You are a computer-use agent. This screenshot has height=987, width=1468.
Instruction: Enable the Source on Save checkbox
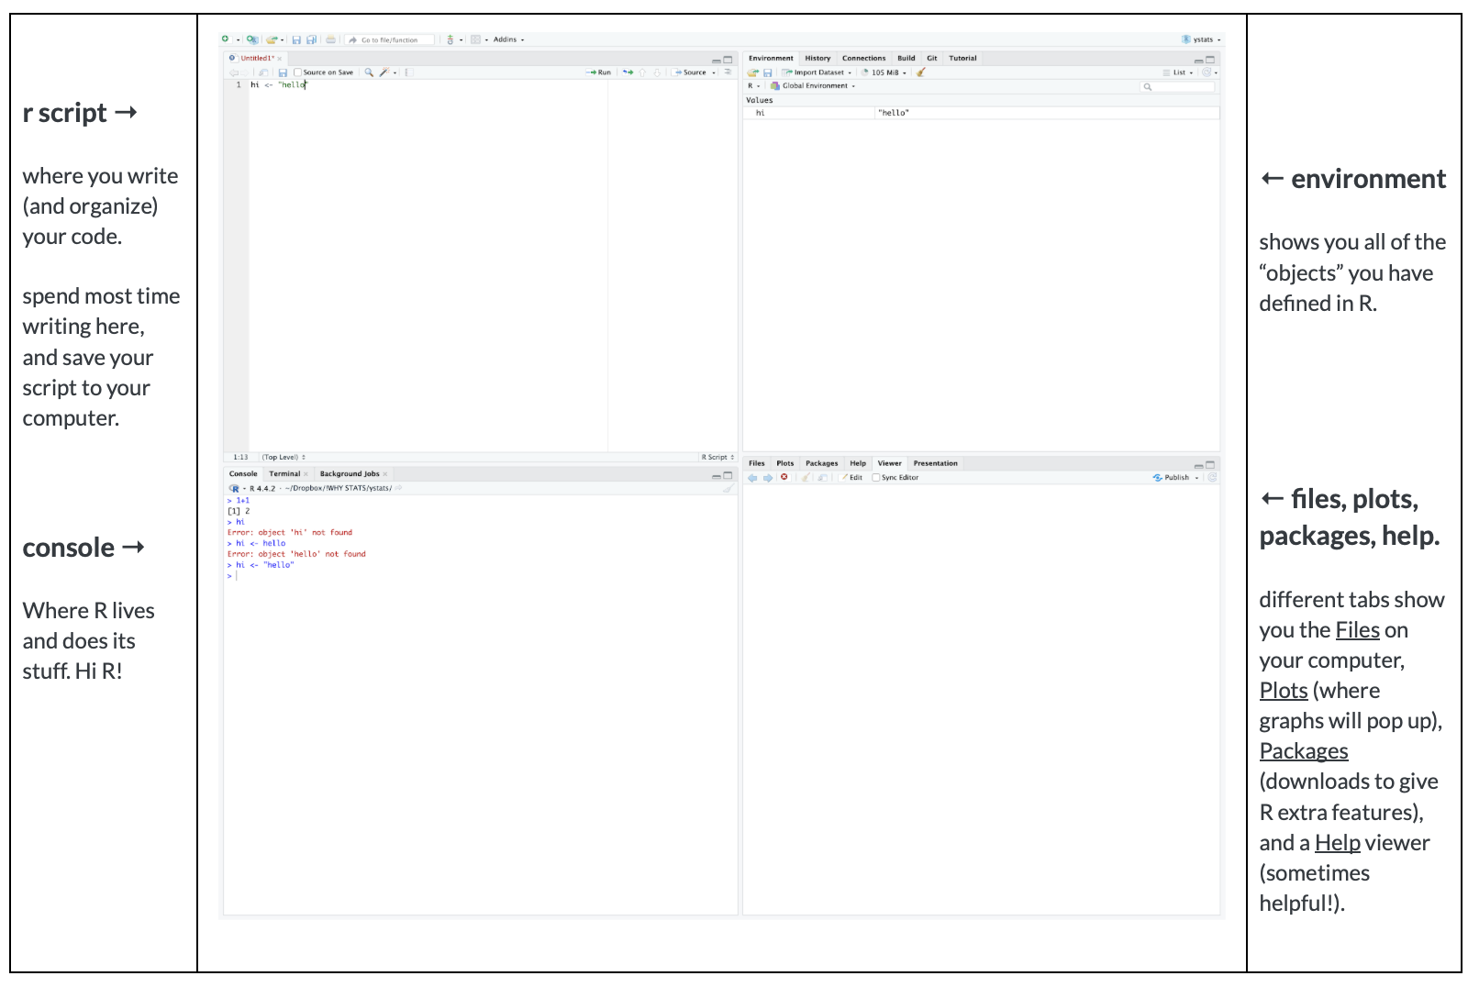[x=297, y=72]
